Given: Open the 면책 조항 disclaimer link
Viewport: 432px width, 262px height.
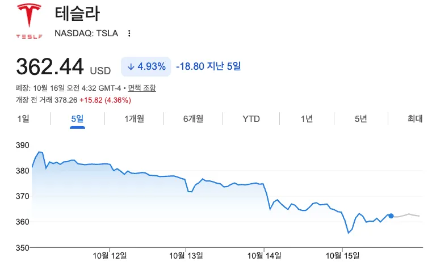Looking at the screenshot, I should (142, 88).
